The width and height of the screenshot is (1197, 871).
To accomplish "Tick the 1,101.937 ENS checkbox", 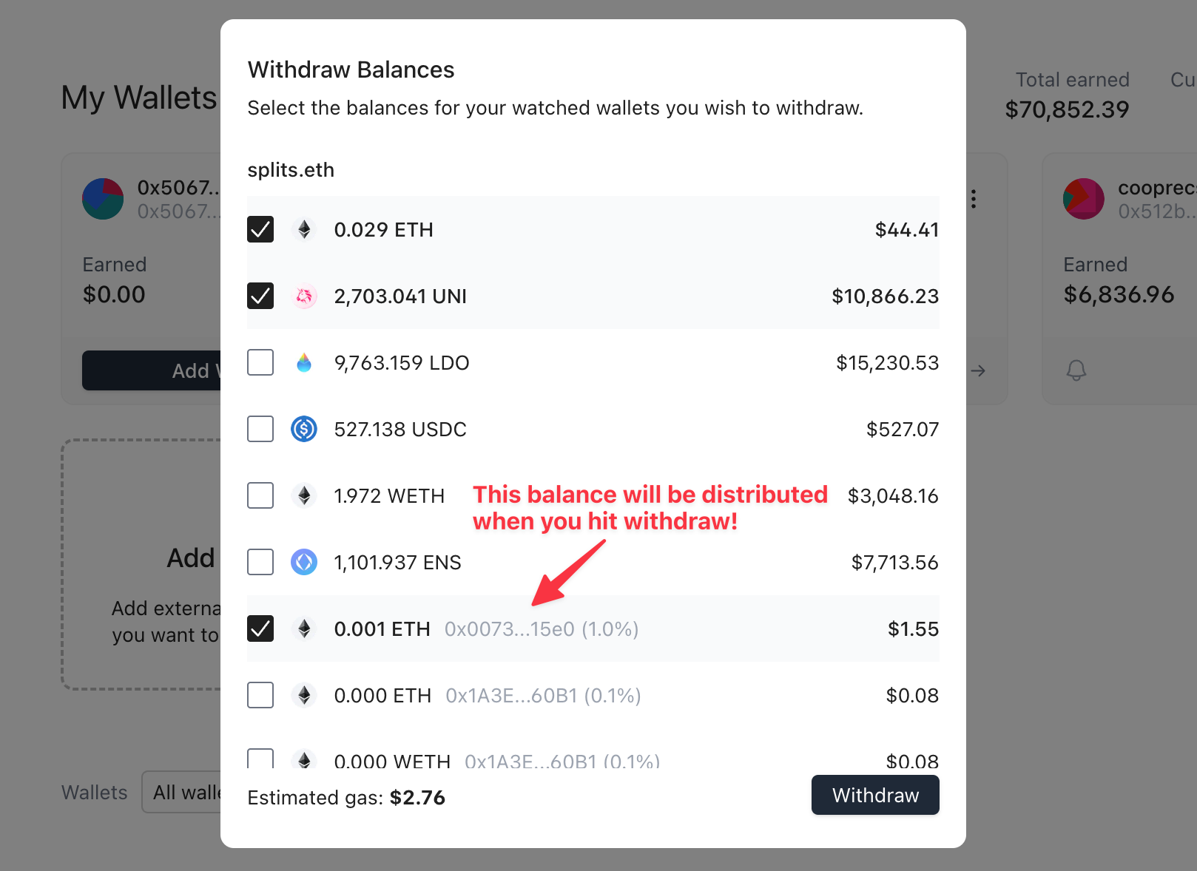I will click(x=260, y=562).
